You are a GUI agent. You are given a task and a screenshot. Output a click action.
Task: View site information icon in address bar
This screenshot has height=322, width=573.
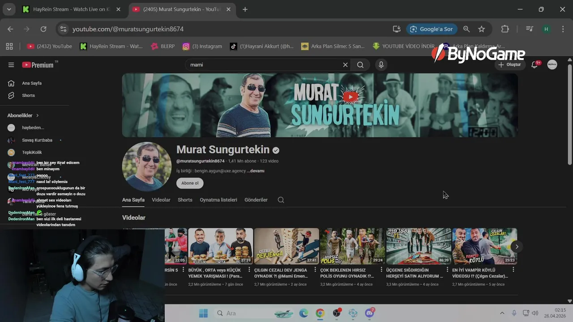[x=64, y=29]
